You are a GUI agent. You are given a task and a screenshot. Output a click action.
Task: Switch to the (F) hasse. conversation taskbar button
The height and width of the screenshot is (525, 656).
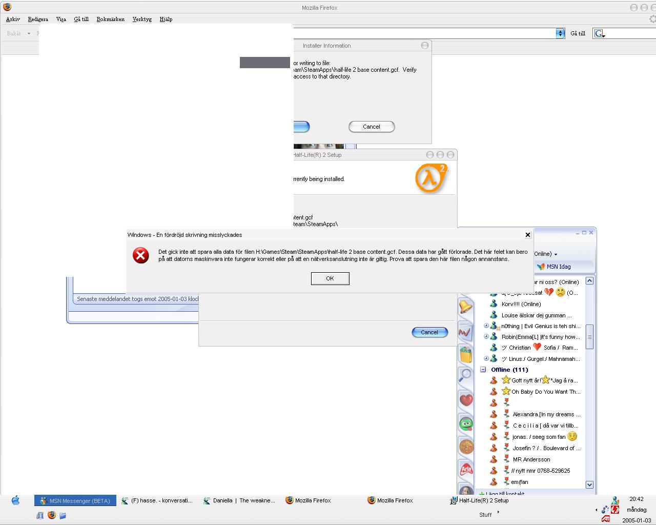[x=157, y=501]
